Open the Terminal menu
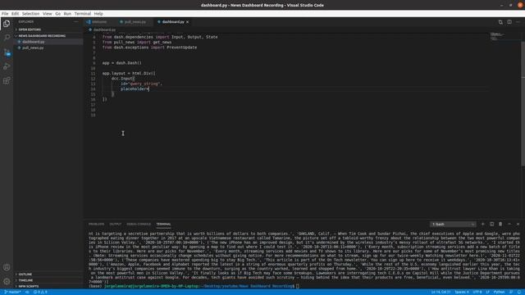The image size is (525, 295). click(x=83, y=14)
